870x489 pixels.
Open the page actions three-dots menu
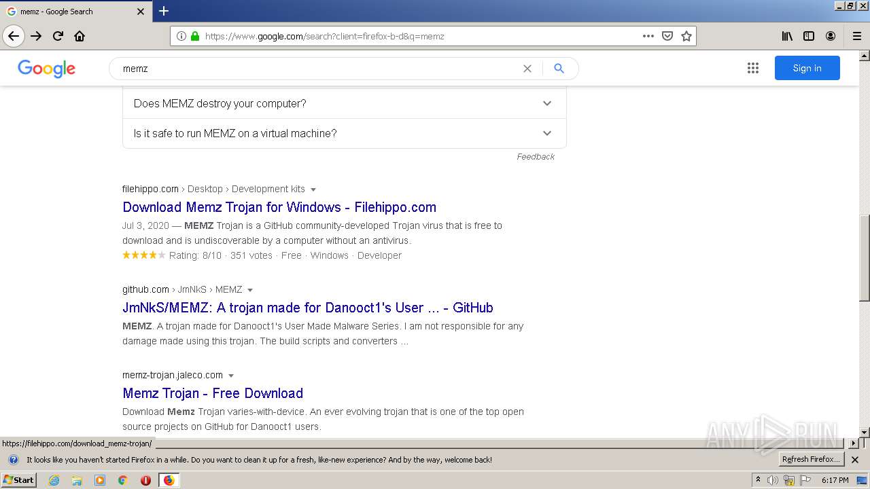pyautogui.click(x=648, y=36)
